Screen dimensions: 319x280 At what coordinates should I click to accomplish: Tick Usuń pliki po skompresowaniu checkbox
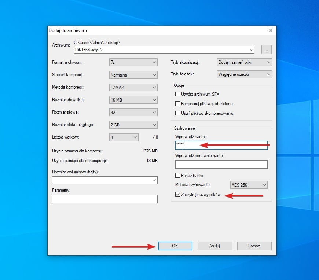[178, 113]
